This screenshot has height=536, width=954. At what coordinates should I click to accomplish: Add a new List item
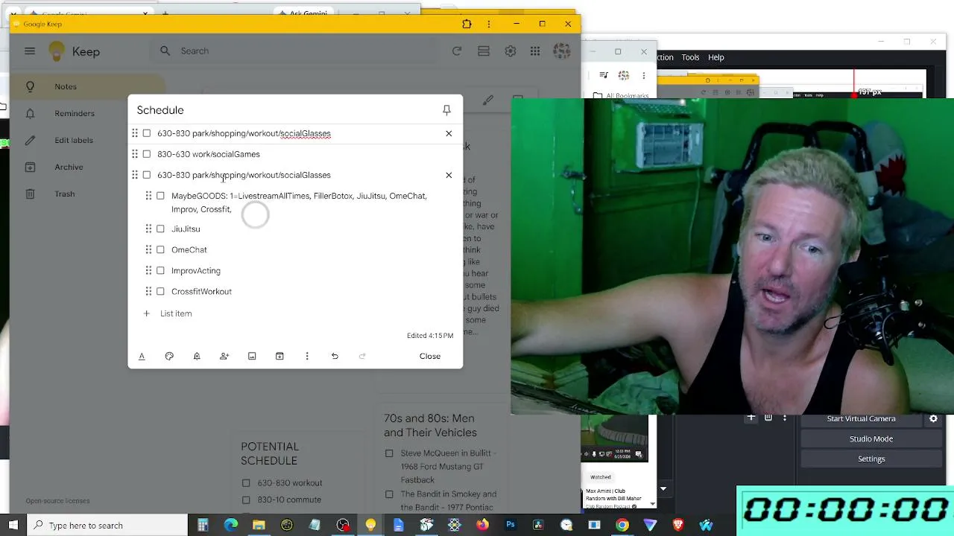(176, 313)
